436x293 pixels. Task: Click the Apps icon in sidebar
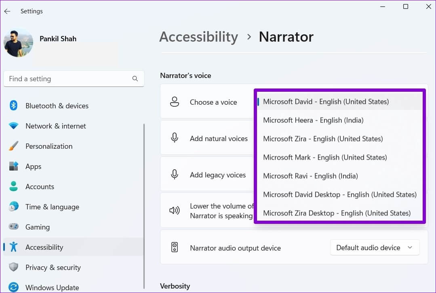[x=13, y=166]
